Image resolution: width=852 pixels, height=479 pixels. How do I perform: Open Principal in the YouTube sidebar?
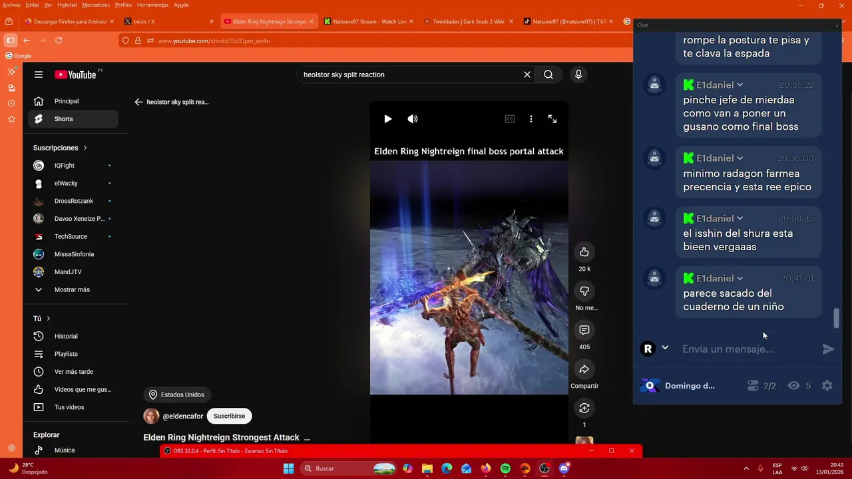(x=73, y=101)
